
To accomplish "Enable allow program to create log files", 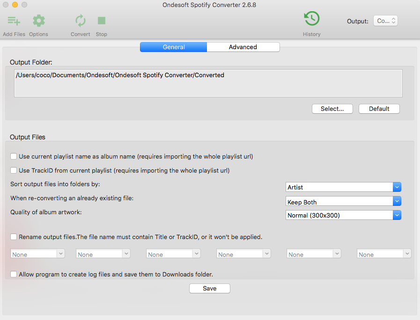I will [14, 274].
